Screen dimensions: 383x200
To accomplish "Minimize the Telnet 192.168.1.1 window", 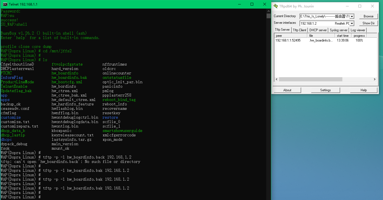I will [239, 4].
